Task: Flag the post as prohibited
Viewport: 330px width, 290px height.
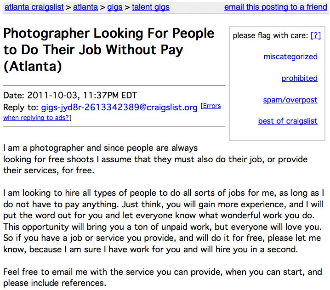Action: 299,78
